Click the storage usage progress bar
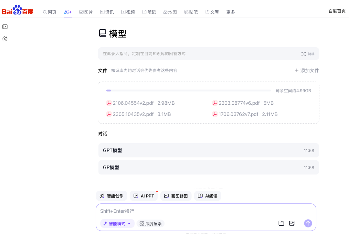Image resolution: width=349 pixels, height=234 pixels. [x=188, y=90]
